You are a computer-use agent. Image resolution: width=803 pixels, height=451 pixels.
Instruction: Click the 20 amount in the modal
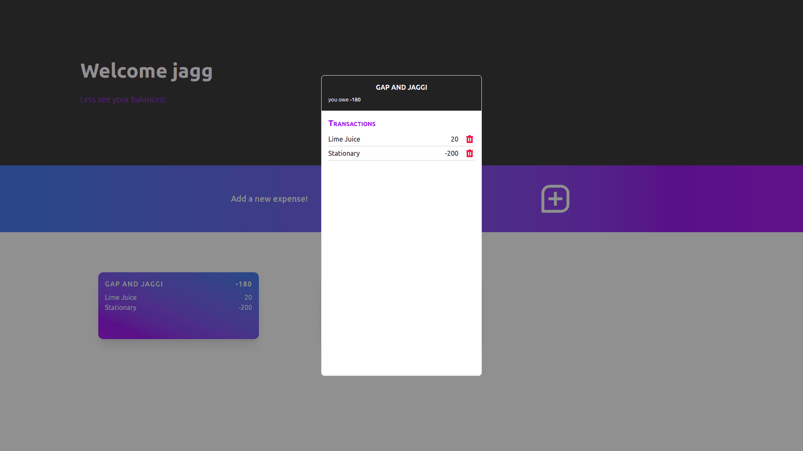[x=454, y=139]
